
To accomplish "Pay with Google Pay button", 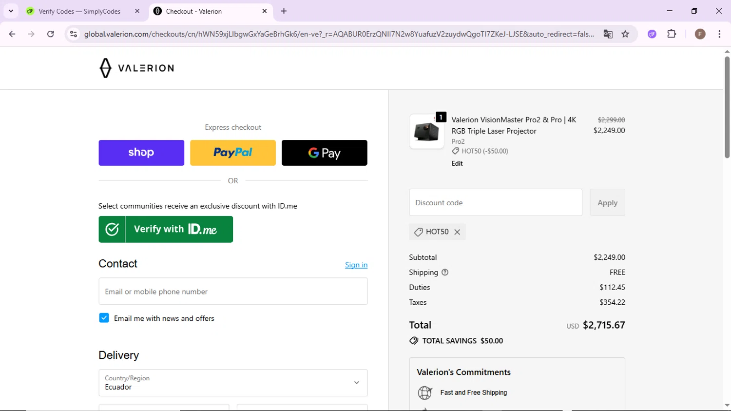I will click(325, 153).
